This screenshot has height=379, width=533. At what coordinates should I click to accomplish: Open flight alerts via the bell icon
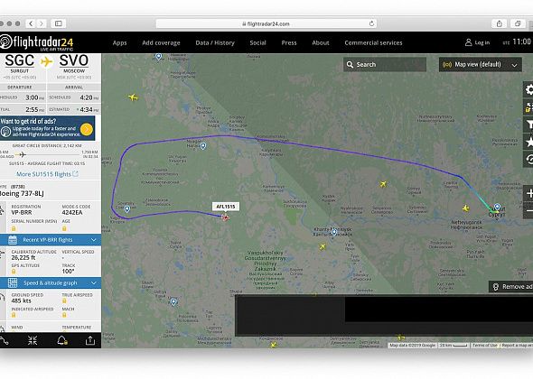coord(61,340)
